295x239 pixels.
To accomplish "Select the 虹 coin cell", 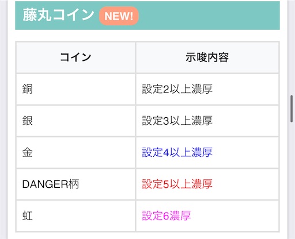I will 75,216.
